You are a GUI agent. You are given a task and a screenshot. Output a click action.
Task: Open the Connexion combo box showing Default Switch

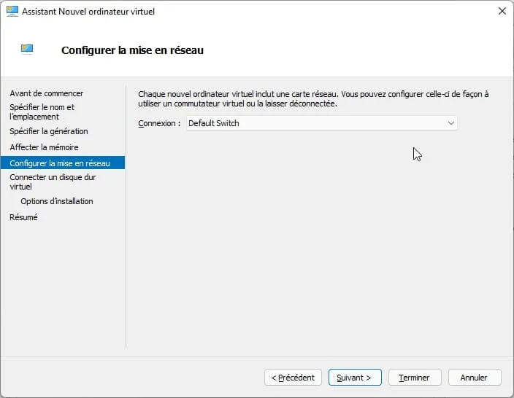pyautogui.click(x=314, y=123)
